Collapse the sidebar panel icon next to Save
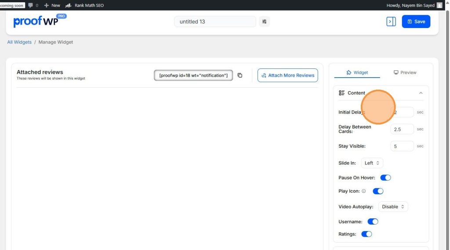 coord(391,21)
